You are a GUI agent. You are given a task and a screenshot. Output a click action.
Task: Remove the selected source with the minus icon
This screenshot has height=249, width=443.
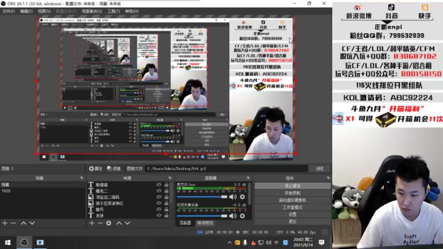[100, 223]
